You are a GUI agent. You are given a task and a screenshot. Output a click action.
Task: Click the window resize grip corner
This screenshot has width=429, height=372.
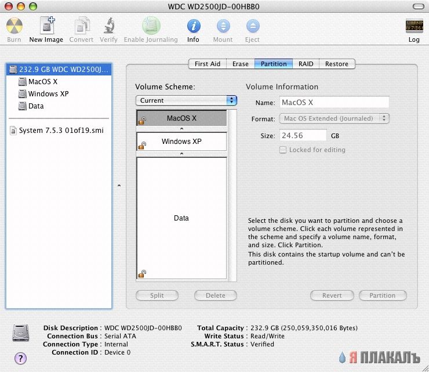point(425,368)
